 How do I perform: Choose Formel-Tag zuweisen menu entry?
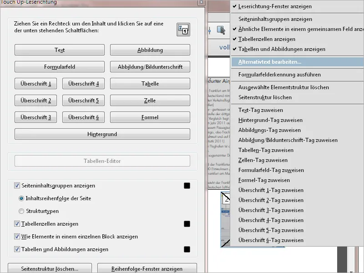click(x=298, y=180)
